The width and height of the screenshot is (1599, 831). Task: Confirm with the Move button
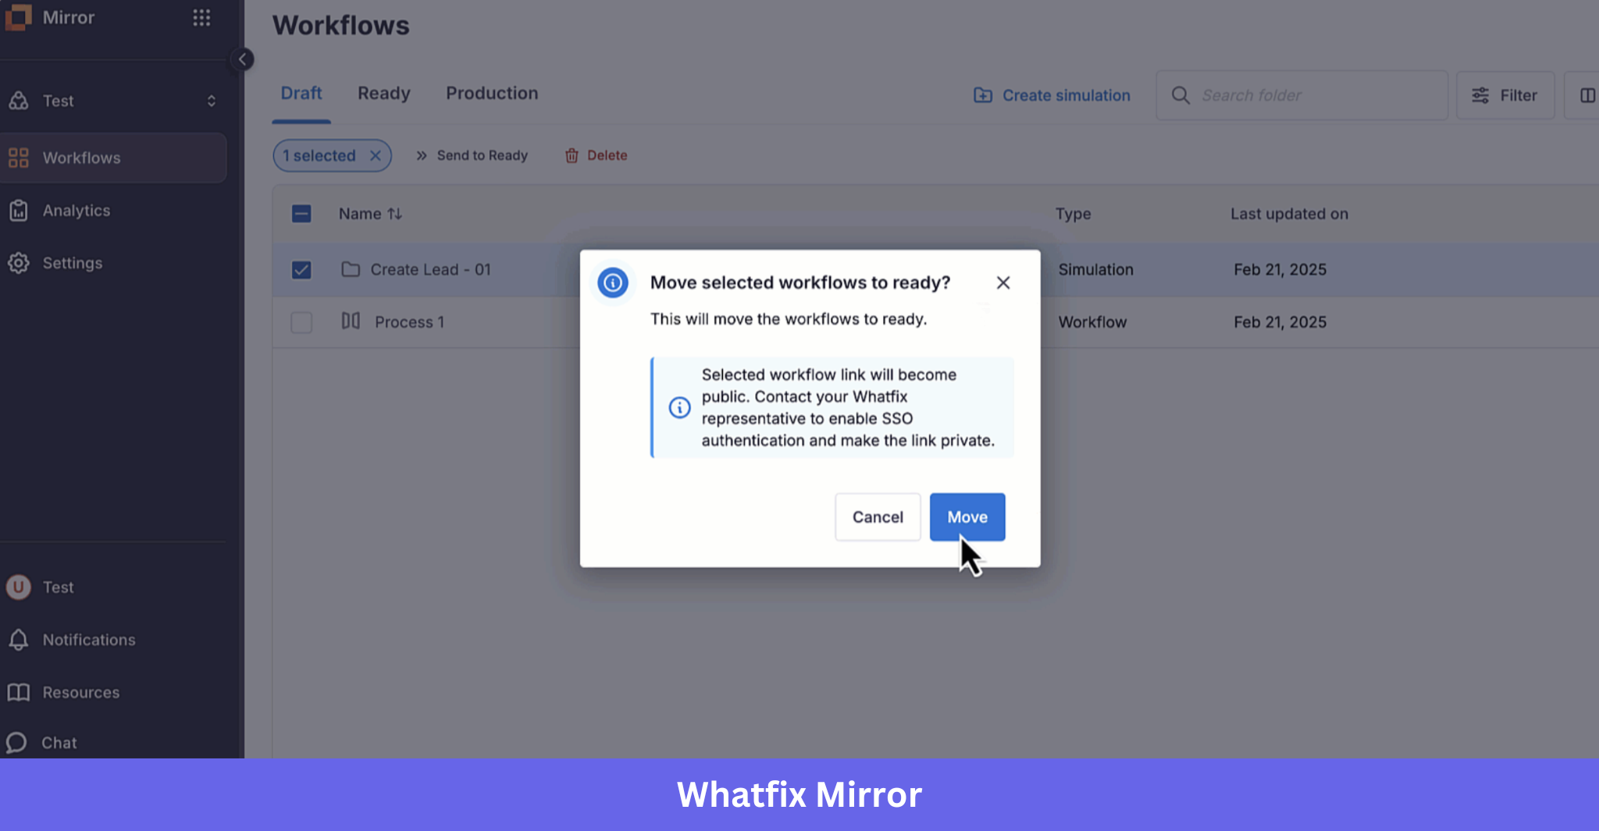(x=967, y=517)
